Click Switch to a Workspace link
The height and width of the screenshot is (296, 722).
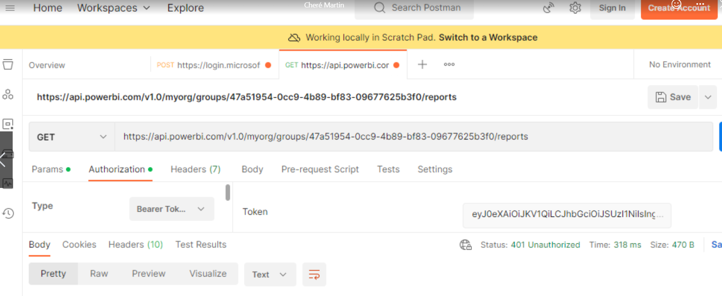click(x=488, y=38)
